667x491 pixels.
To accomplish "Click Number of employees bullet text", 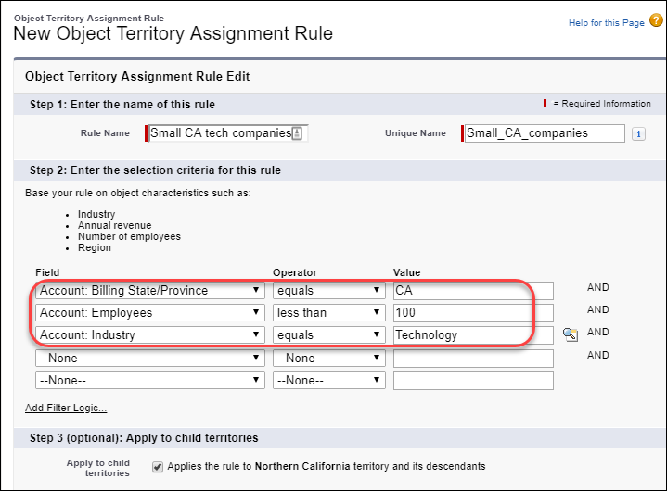I will point(129,236).
